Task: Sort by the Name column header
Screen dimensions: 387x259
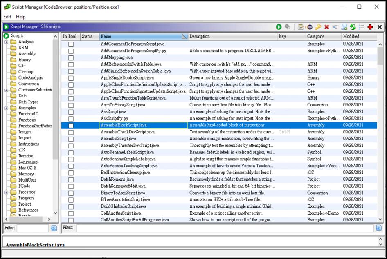Action: [144, 36]
